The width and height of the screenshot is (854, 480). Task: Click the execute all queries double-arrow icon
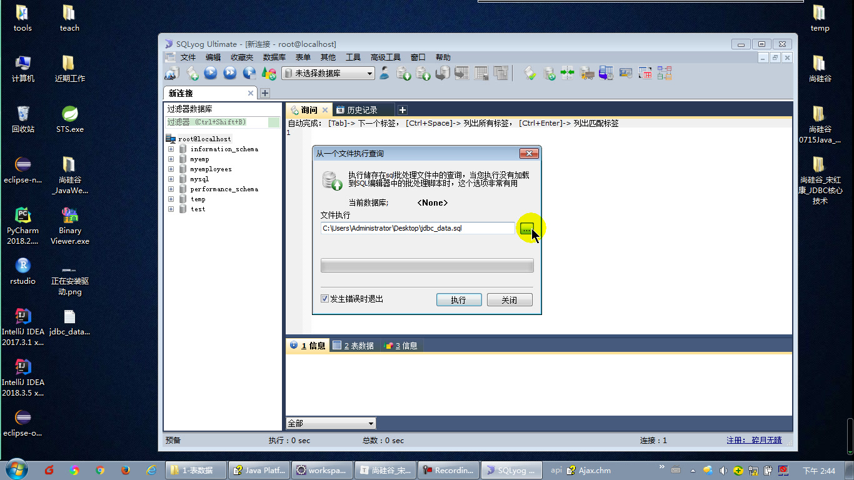(x=230, y=73)
